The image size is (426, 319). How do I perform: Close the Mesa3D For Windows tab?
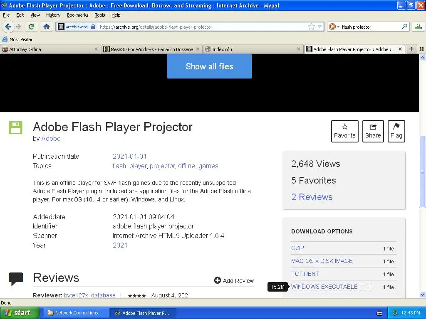pos(198,49)
